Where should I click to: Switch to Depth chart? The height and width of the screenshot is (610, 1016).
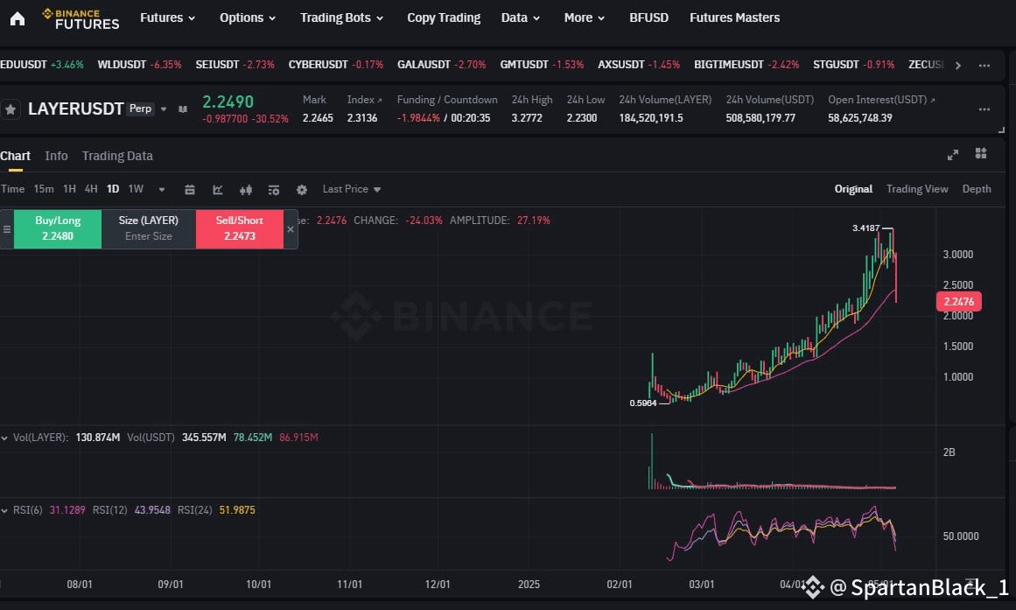point(977,189)
